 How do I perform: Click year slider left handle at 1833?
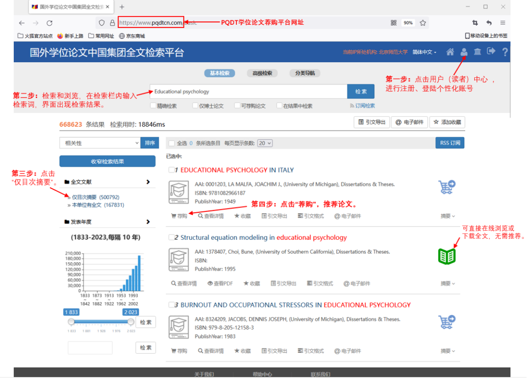tap(71, 321)
